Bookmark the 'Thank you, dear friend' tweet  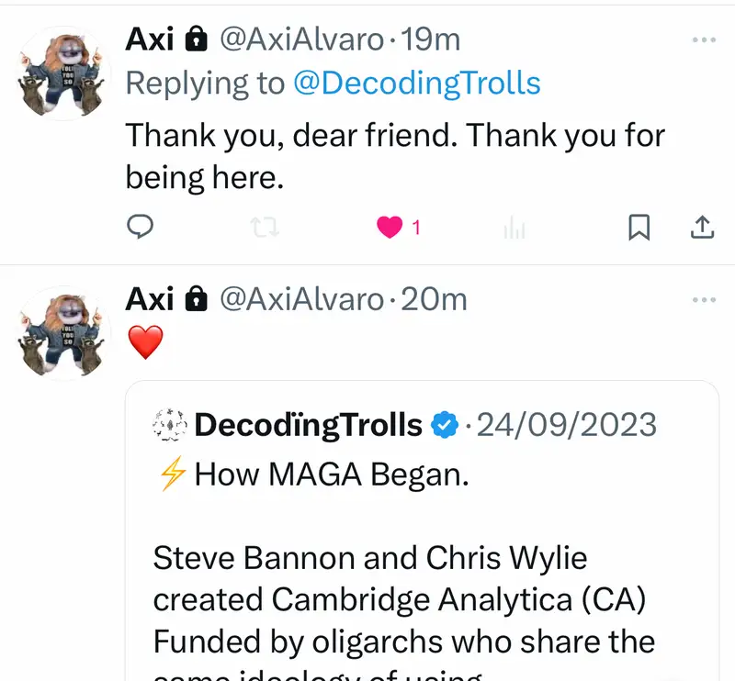(x=639, y=228)
